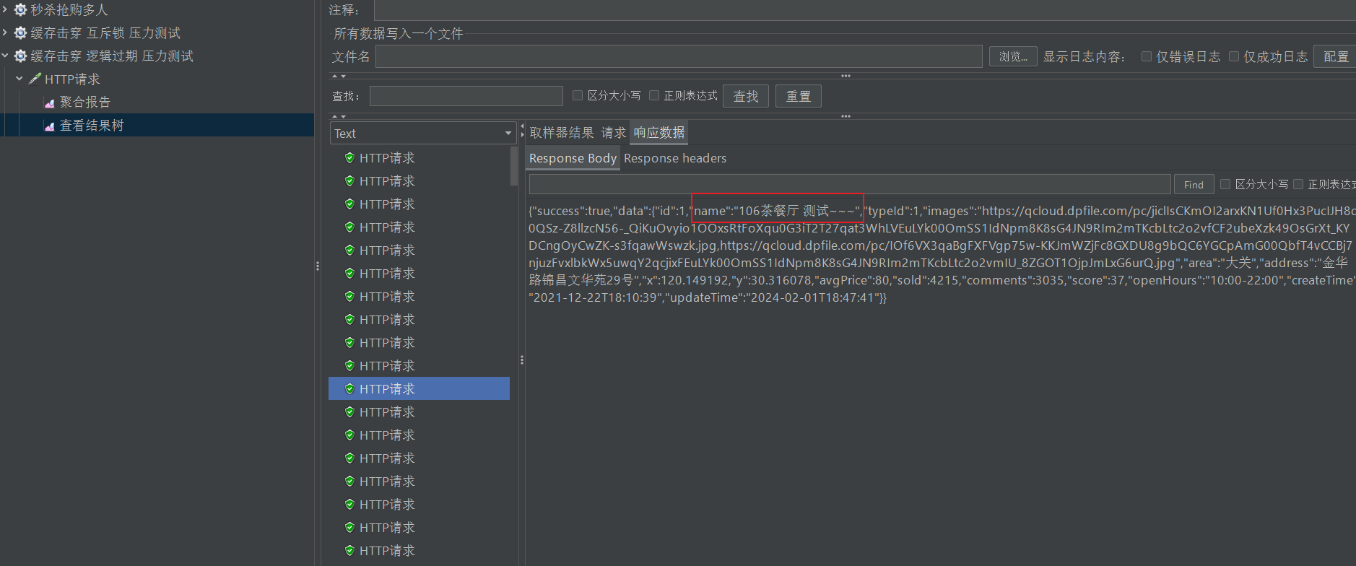Click the Find button
This screenshot has height=566, width=1356.
[x=1194, y=185]
